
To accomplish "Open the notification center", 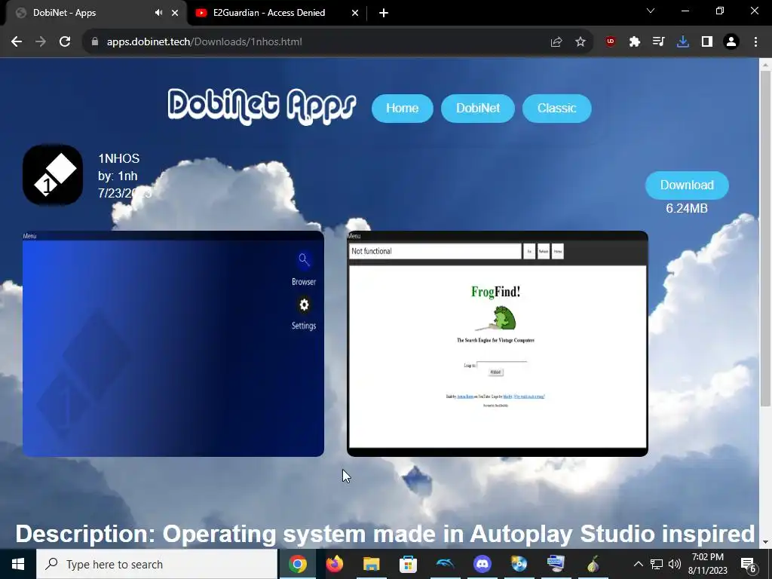I will 749,565.
